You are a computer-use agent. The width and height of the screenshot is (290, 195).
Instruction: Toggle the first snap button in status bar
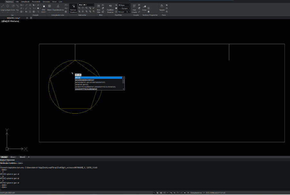click(155, 193)
